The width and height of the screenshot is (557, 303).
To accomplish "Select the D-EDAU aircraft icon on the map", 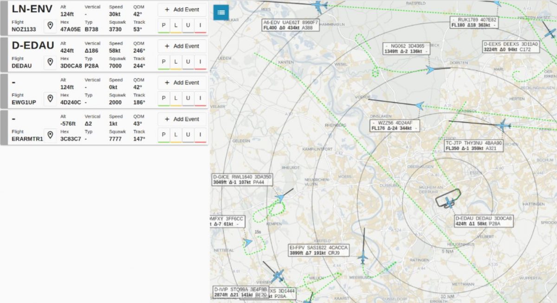I will 449,202.
